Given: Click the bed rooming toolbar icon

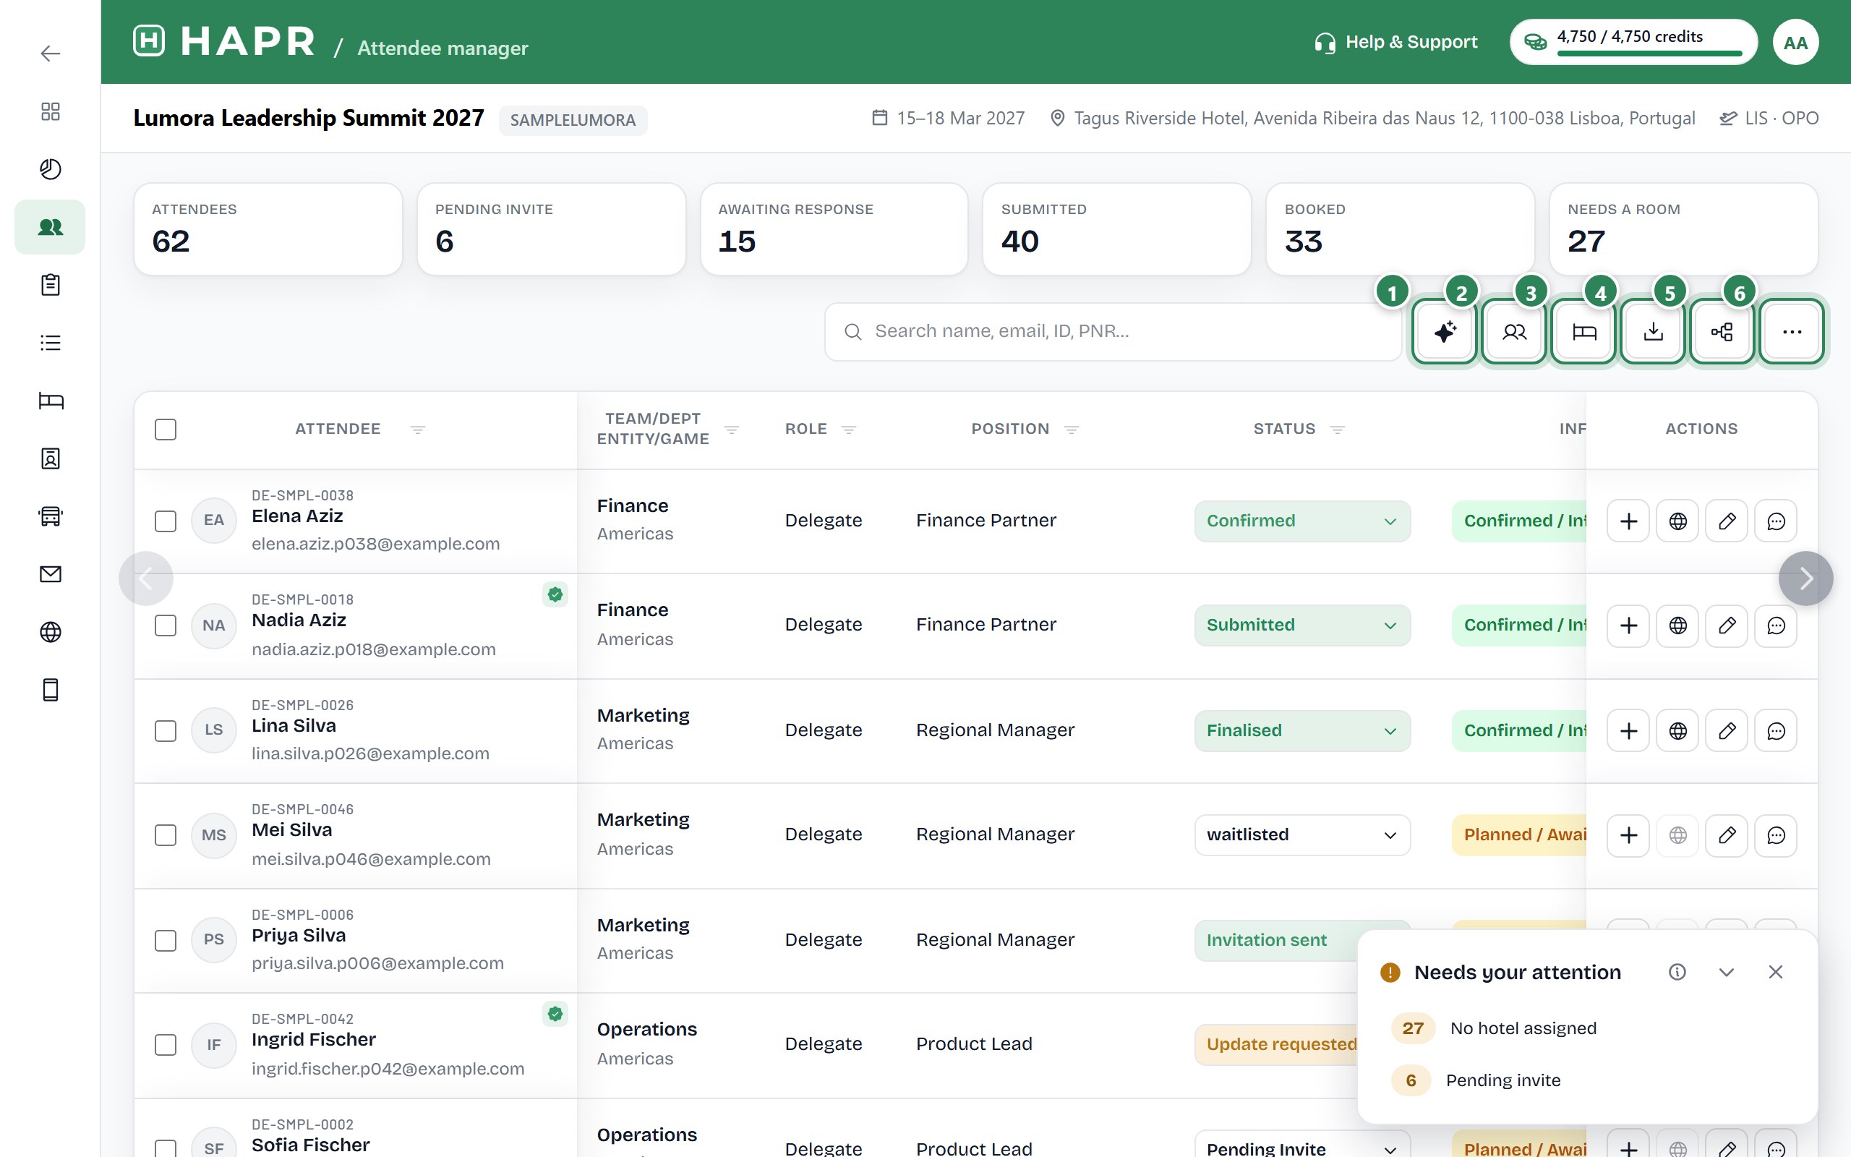Looking at the screenshot, I should 1583,331.
